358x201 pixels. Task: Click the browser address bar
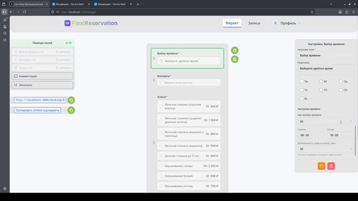(182, 12)
